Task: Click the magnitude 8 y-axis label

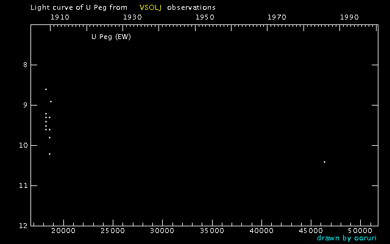Action: click(26, 65)
